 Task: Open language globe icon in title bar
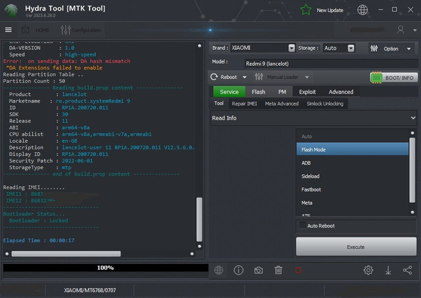click(362, 11)
